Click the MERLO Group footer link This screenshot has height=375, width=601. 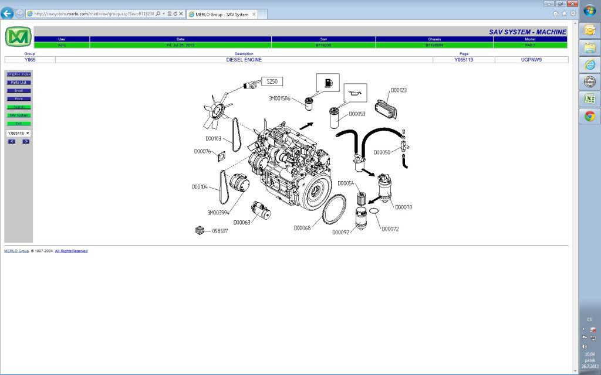pyautogui.click(x=16, y=251)
